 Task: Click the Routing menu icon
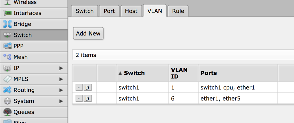7,90
